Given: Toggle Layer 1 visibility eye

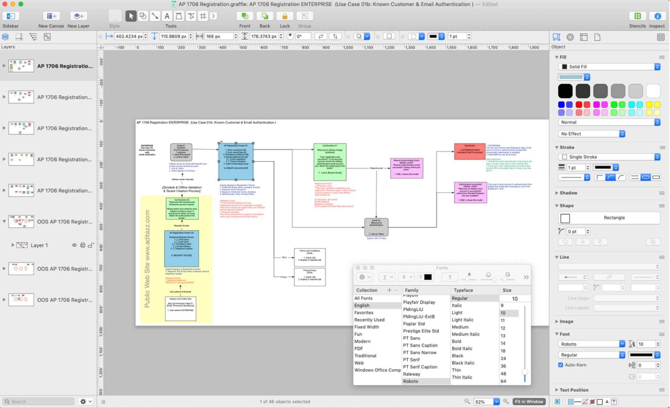Looking at the screenshot, I should 74,245.
